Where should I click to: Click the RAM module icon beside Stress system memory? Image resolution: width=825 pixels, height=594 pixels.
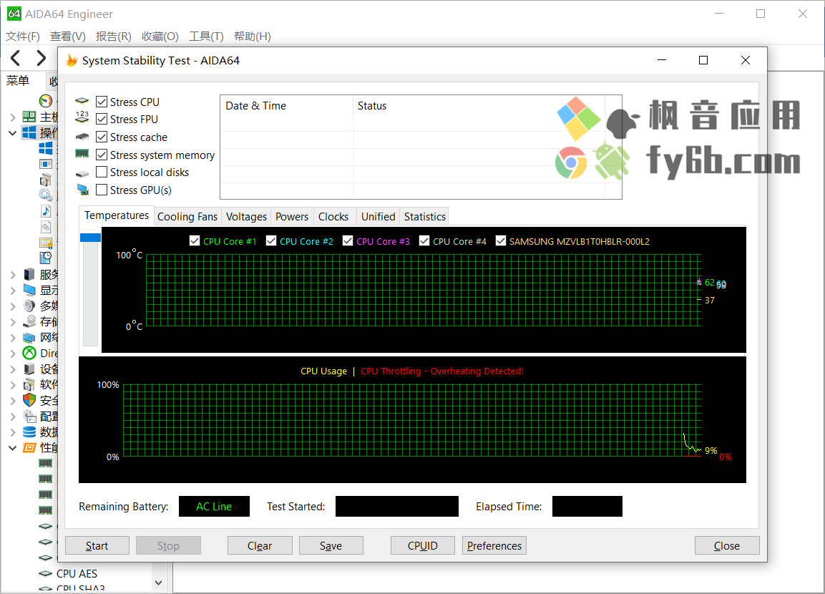[82, 154]
